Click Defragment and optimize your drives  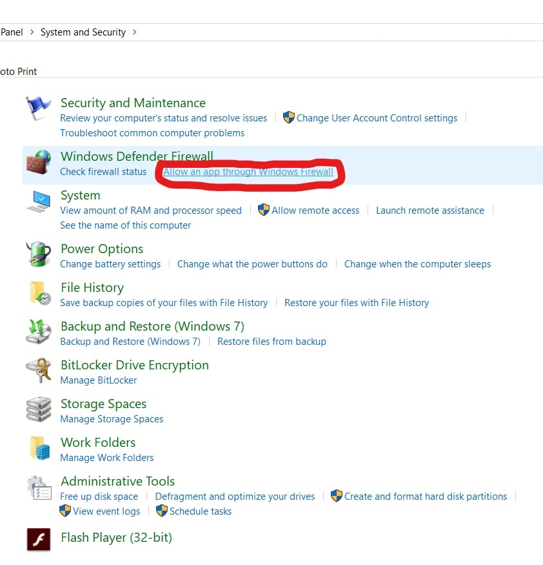(235, 497)
